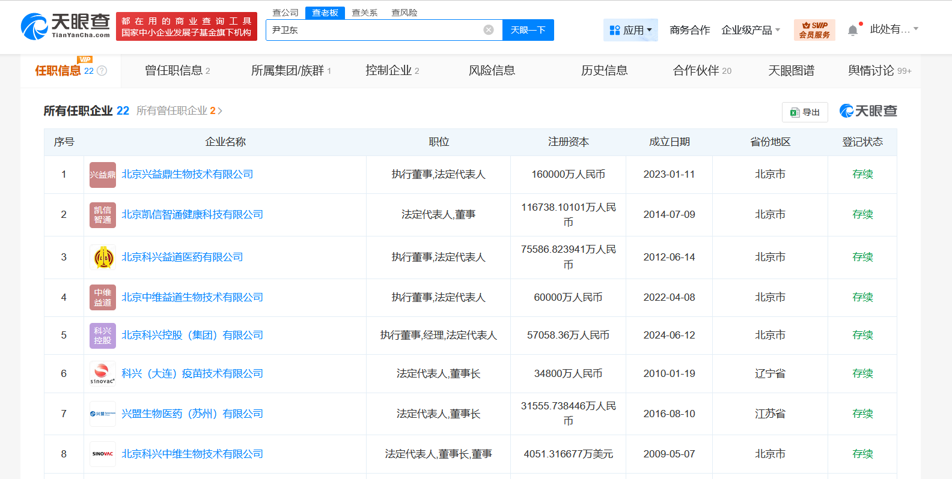The image size is (952, 479).
Task: Click the 兴盟生物医药 company logo
Action: (x=103, y=414)
